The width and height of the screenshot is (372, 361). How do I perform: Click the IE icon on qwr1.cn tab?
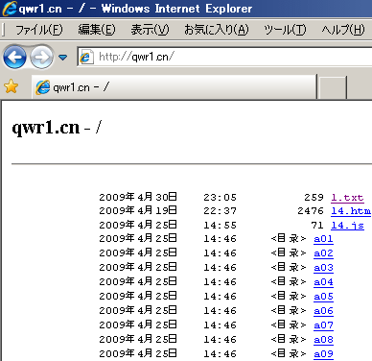(42, 87)
